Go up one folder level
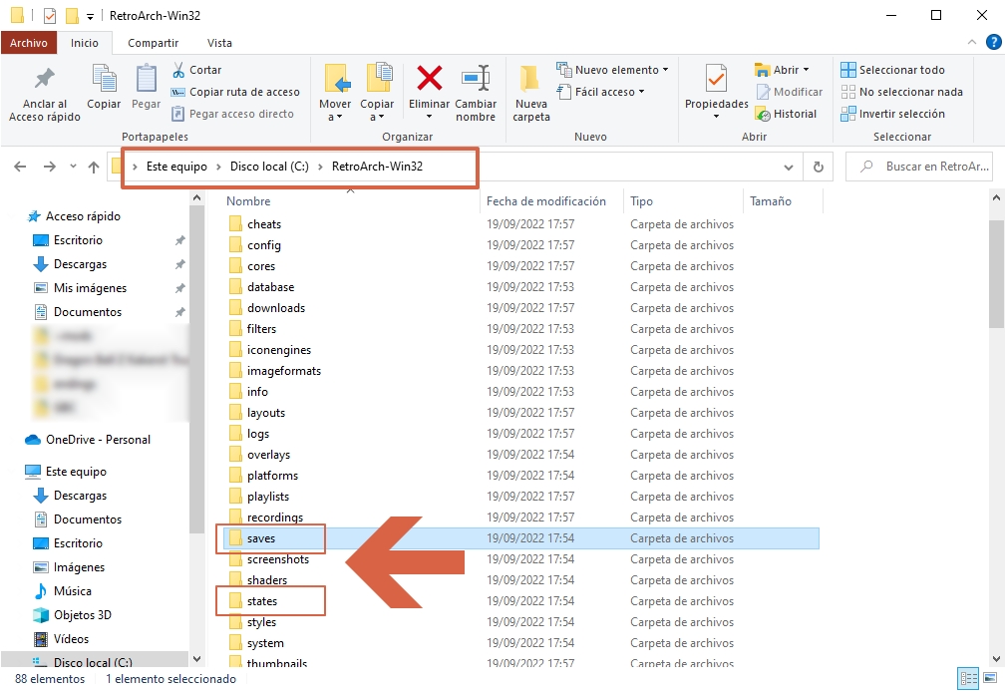 pyautogui.click(x=94, y=167)
